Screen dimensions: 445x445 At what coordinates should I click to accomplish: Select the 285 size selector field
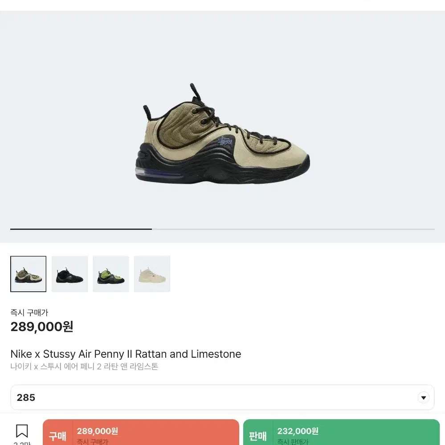click(x=222, y=397)
